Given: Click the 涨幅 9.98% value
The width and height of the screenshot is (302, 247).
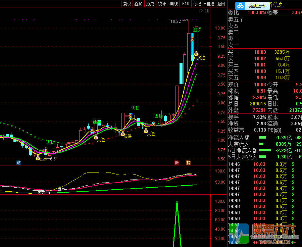Looking at the screenshot, I should 259,97.
